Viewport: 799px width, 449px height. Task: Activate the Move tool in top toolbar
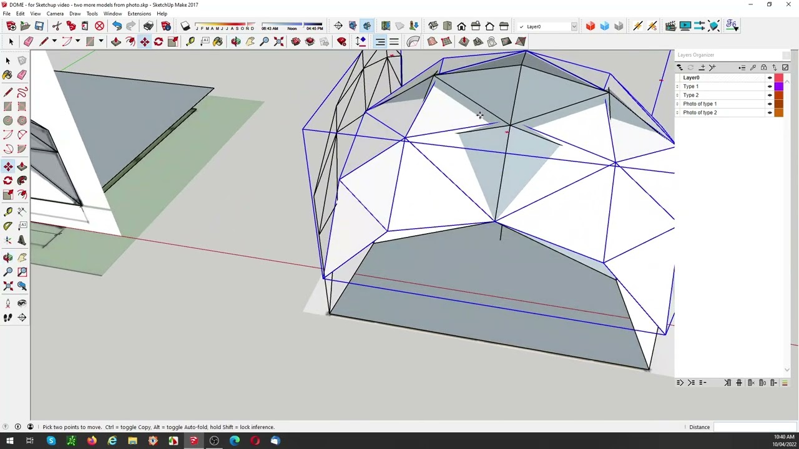144,42
